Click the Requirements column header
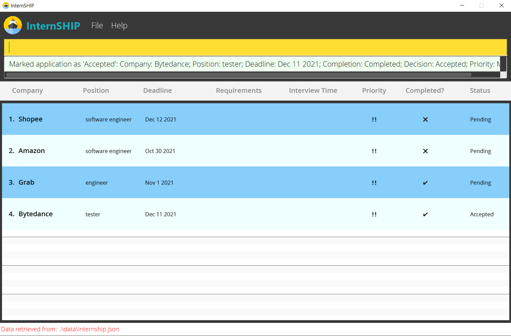Screen dimensions: 511x336 point(239,90)
